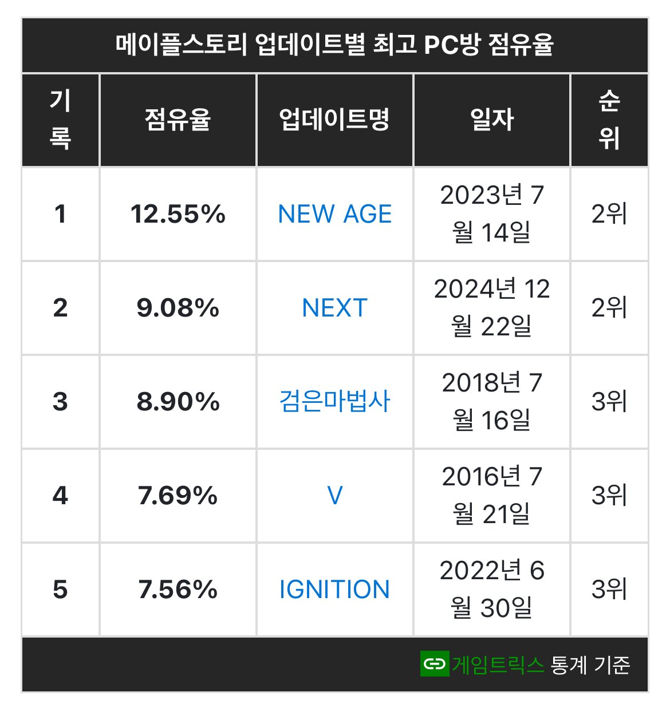Open the 검은마법사 update link
The width and height of the screenshot is (670, 716).
point(335,401)
